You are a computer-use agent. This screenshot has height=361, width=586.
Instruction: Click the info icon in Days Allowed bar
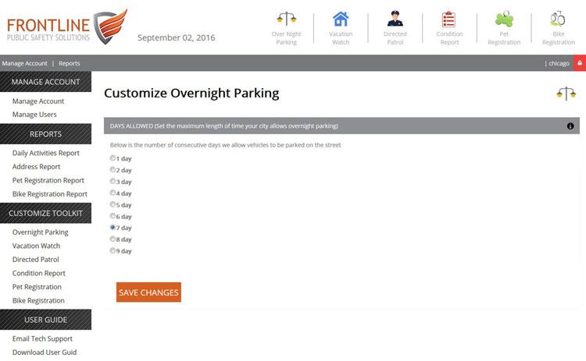[x=570, y=126]
